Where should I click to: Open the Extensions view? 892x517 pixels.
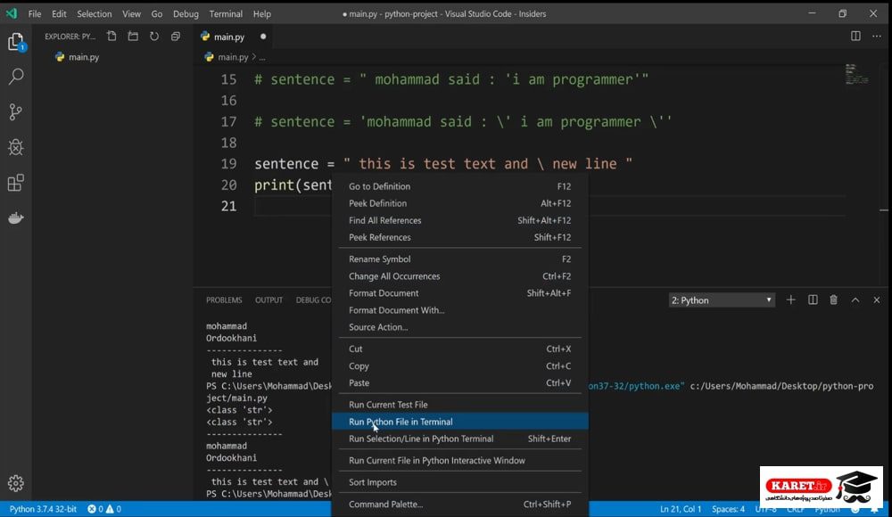[16, 183]
